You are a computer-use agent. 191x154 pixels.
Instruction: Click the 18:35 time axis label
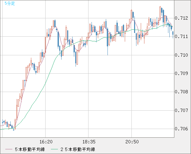89,142
